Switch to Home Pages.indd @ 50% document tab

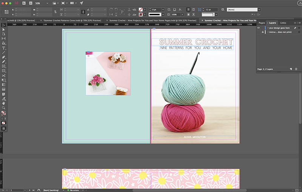153,20
